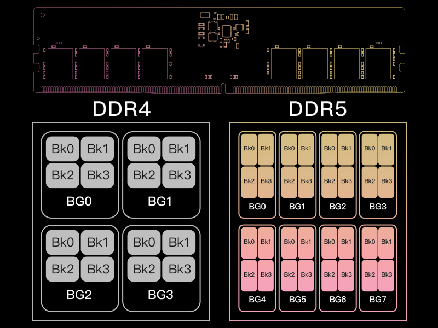The height and width of the screenshot is (328, 438).
Task: Choose Bk3 block in DDR5 BG4
Action: [266, 276]
